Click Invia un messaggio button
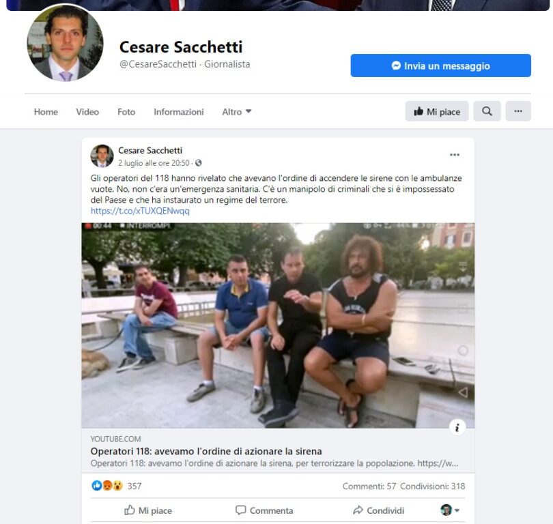The width and height of the screenshot is (553, 524). 440,65
